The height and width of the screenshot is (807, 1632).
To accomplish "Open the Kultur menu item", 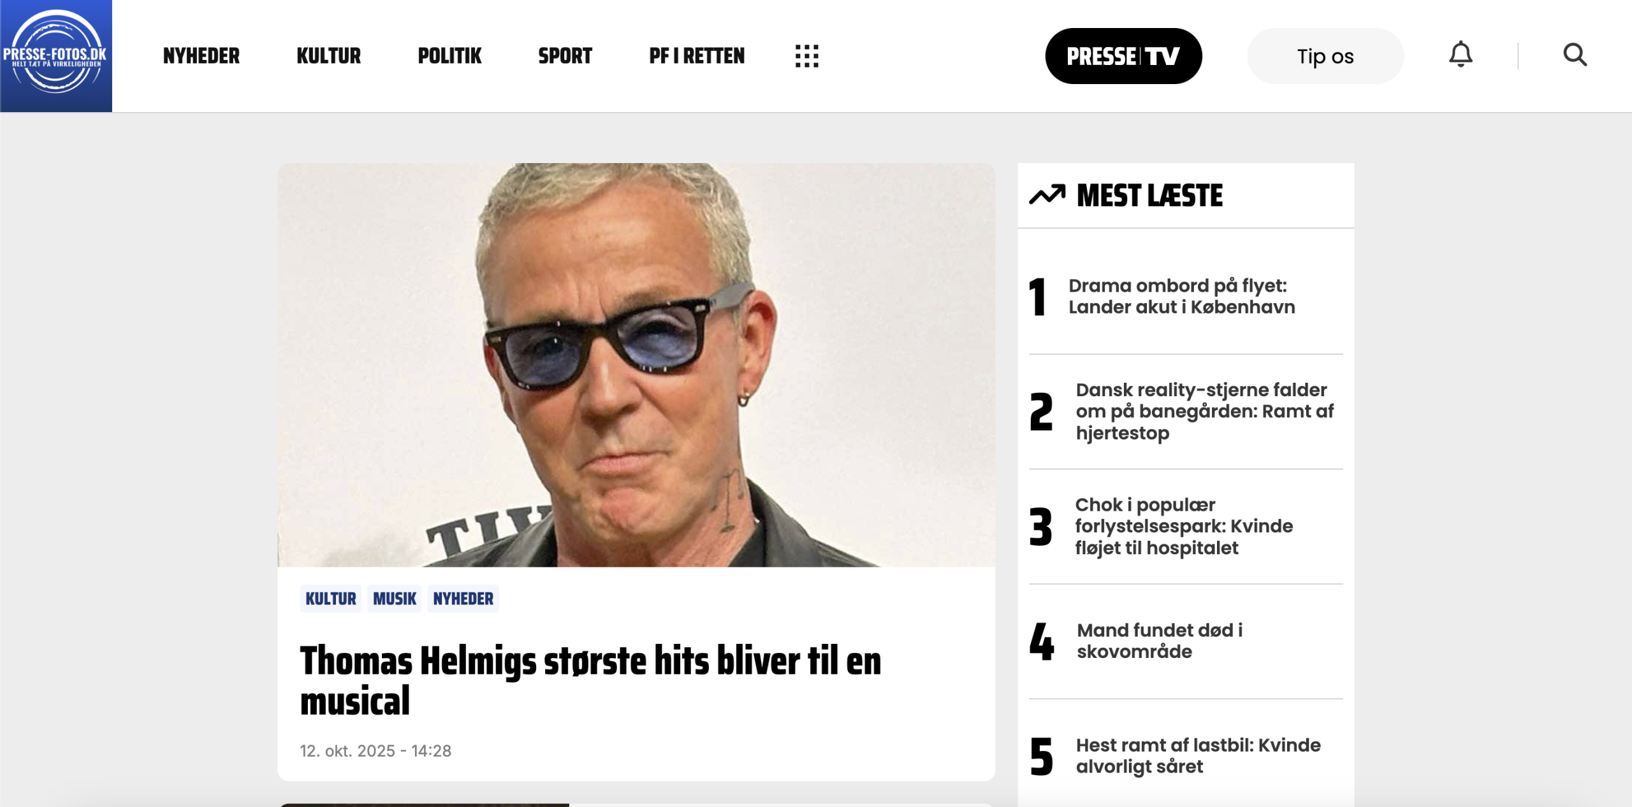I will pyautogui.click(x=329, y=56).
